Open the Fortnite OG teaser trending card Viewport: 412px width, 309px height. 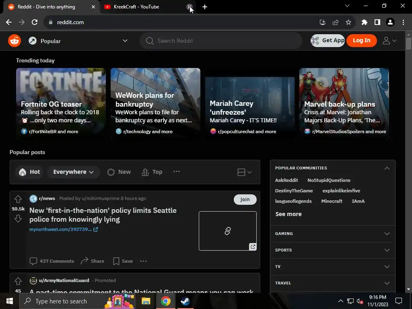pos(61,103)
